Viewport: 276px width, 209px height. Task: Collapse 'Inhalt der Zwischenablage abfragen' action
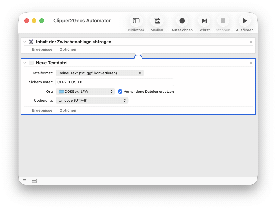[x=25, y=42]
